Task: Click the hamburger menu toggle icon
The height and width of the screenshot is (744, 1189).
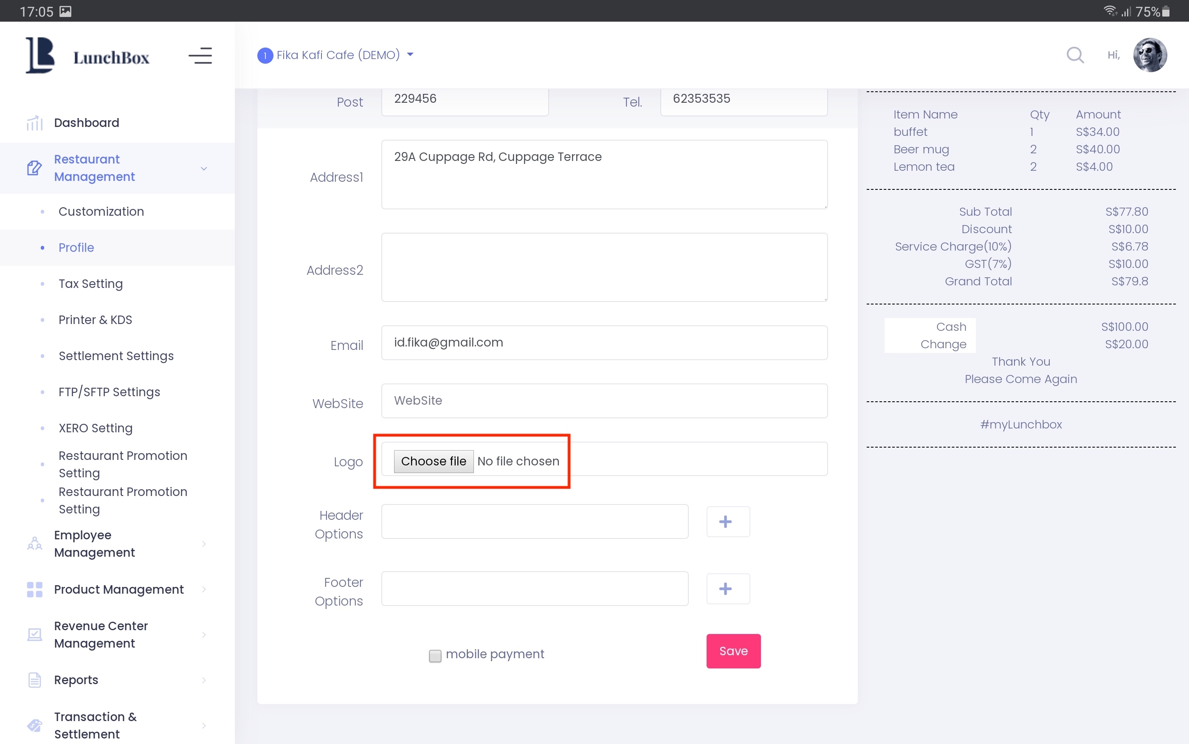Action: click(200, 56)
